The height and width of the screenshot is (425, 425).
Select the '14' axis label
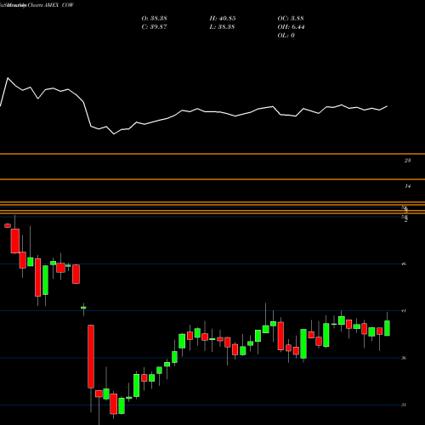point(407,186)
